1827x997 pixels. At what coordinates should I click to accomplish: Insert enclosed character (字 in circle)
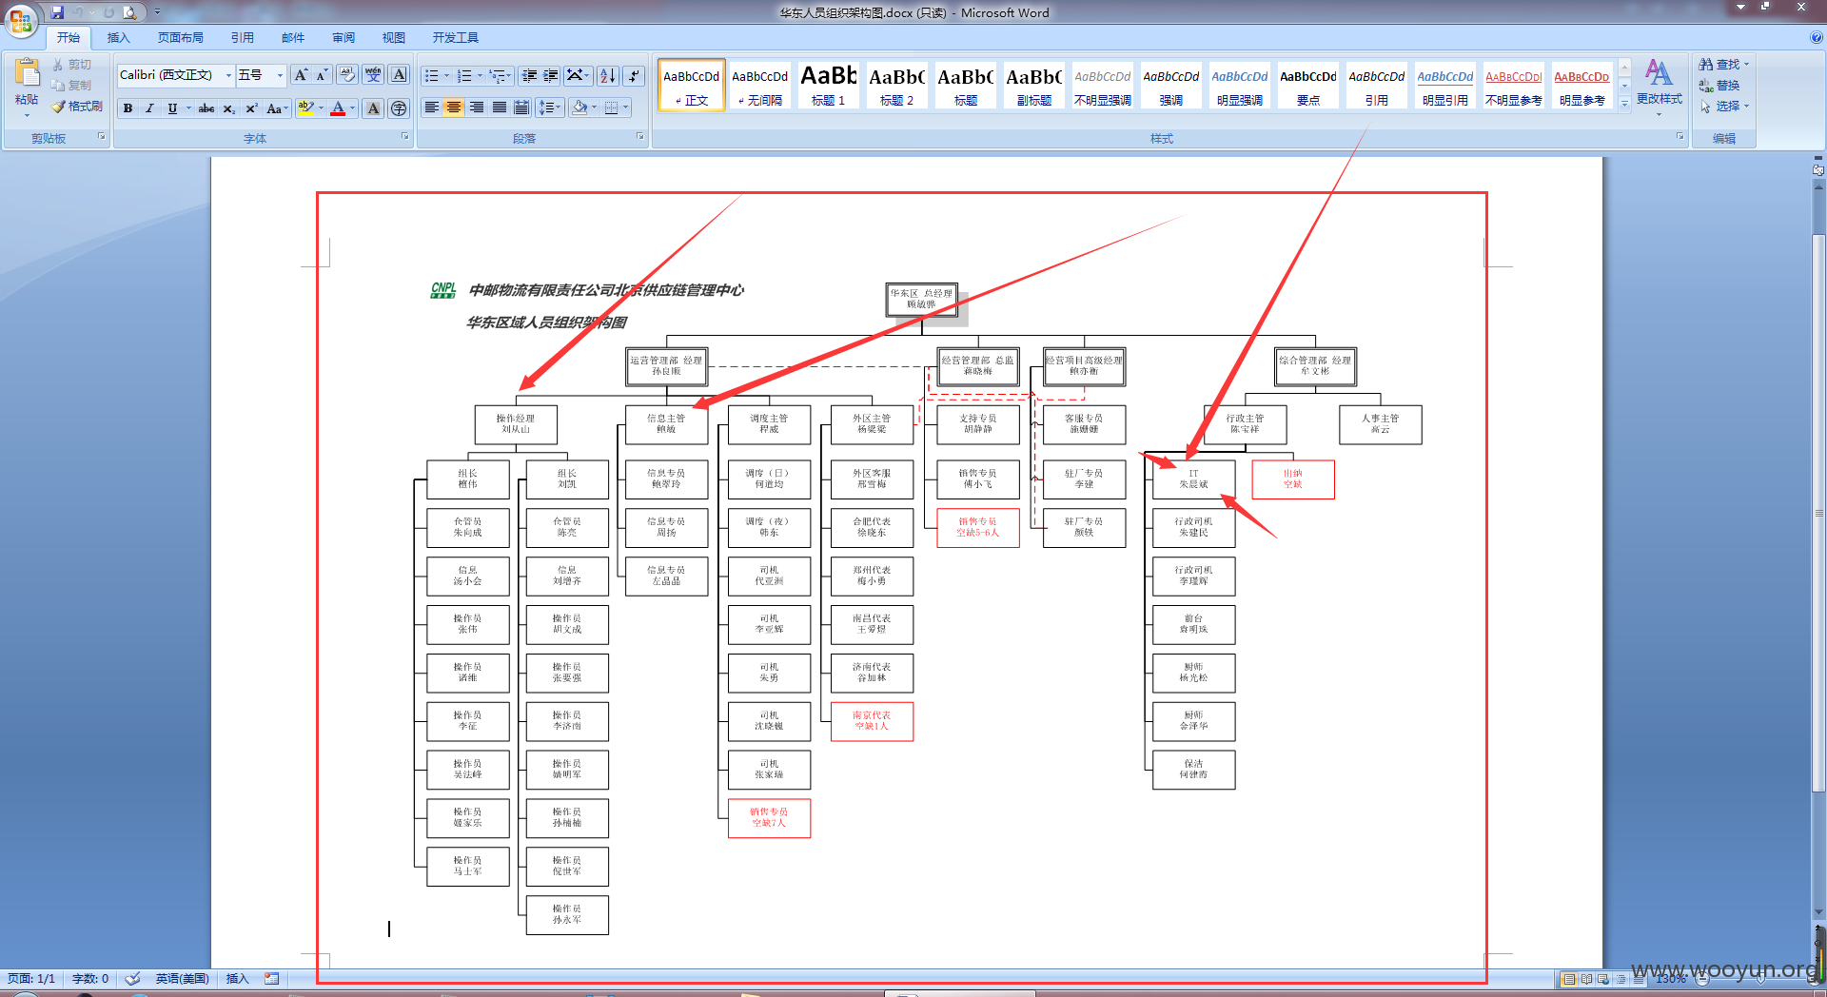tap(399, 108)
